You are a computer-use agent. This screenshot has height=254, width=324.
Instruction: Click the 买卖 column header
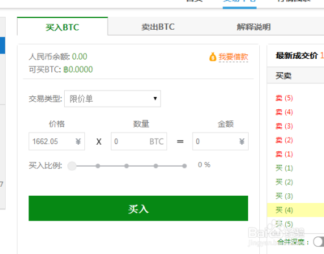coord(283,76)
